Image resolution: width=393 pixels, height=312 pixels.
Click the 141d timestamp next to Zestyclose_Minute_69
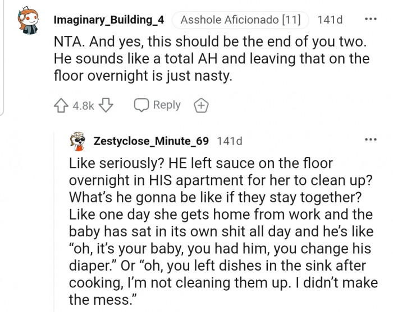click(229, 141)
